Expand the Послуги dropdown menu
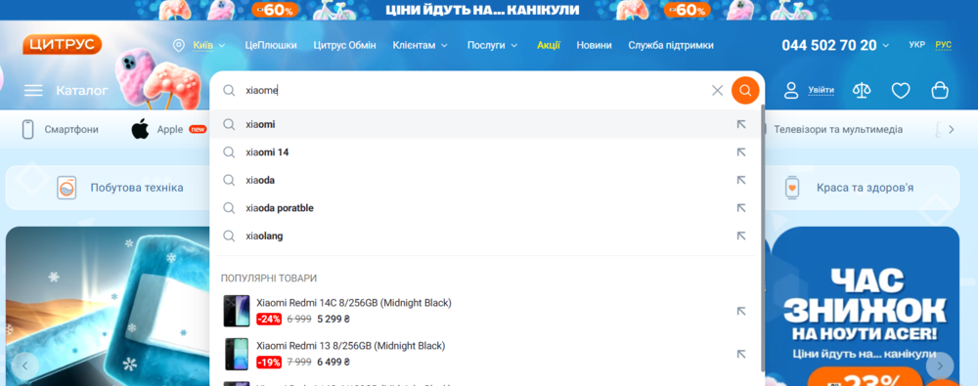Screen dimensions: 978x386 tap(492, 45)
